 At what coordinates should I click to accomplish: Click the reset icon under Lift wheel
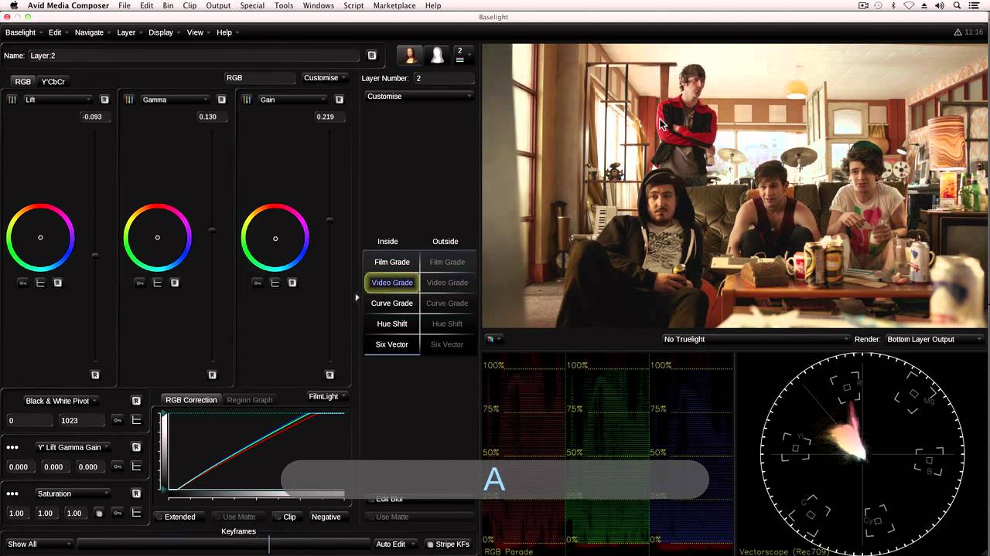click(57, 283)
